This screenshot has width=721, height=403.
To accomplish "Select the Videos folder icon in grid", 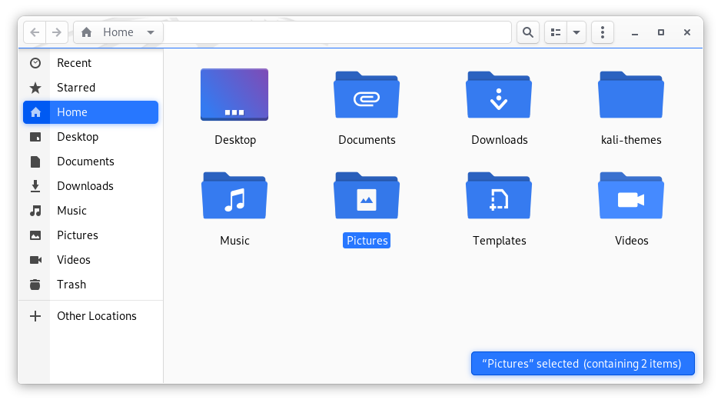I will click(631, 195).
